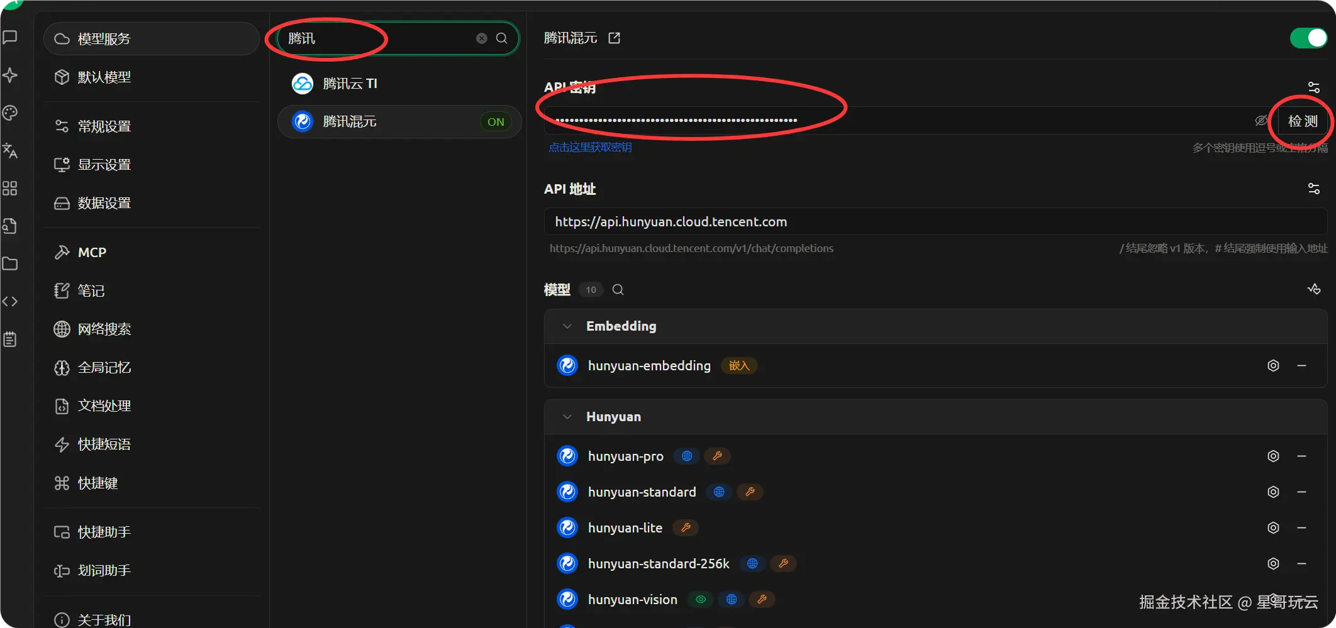1336x628 pixels.
Task: Remove the hunyuan-lite model
Action: click(1302, 528)
